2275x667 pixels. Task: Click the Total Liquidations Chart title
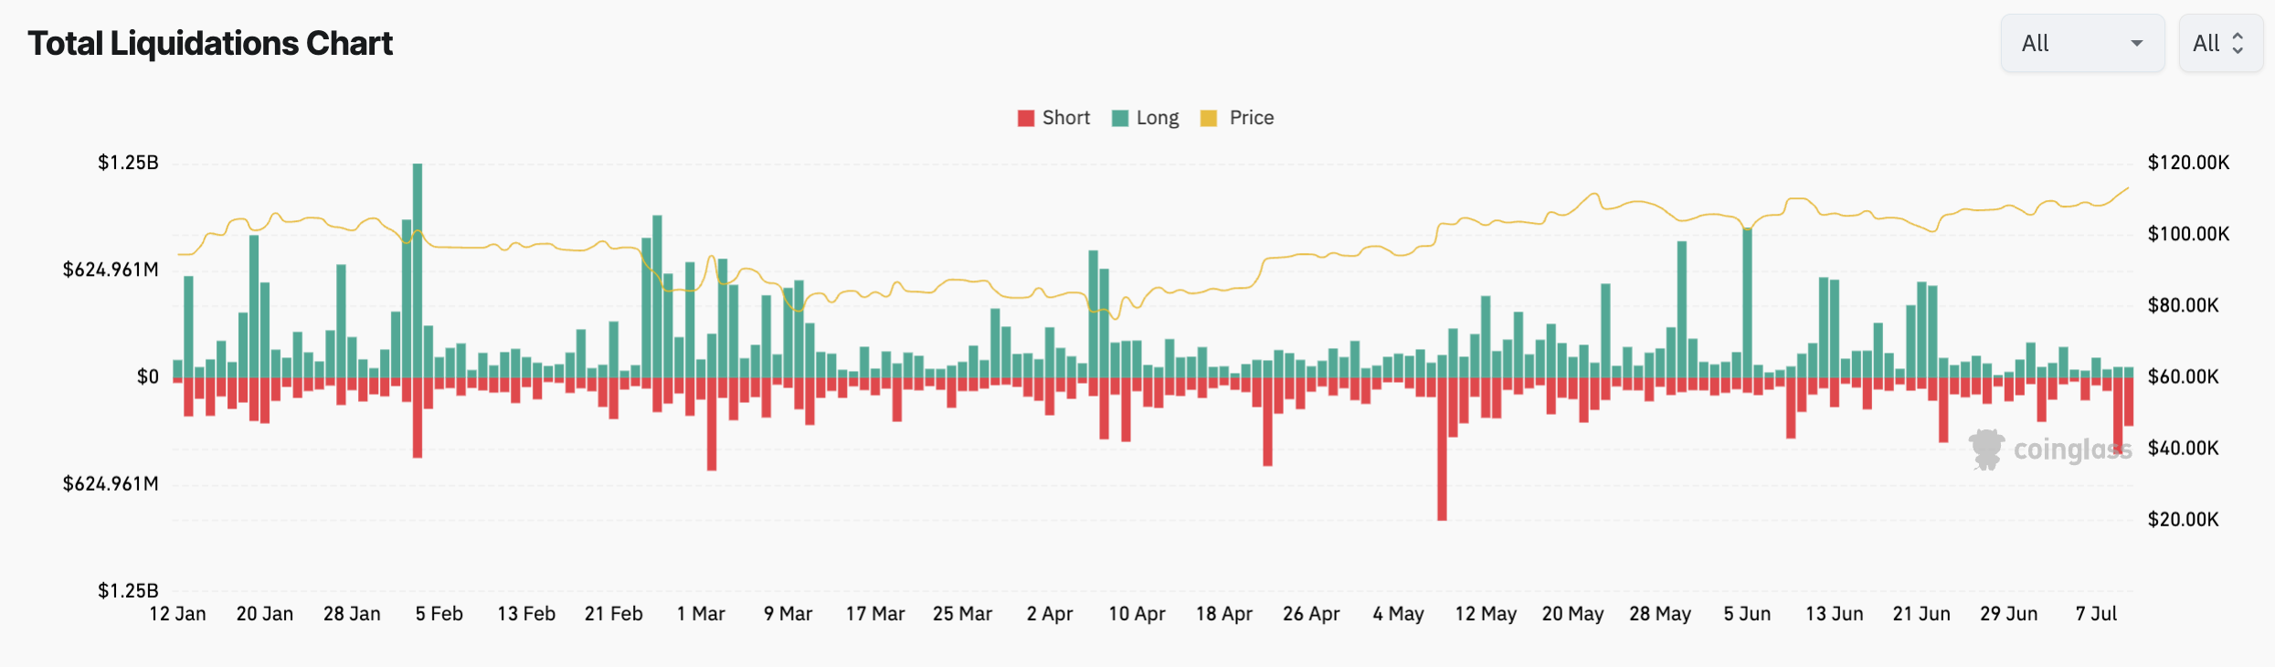[x=210, y=43]
